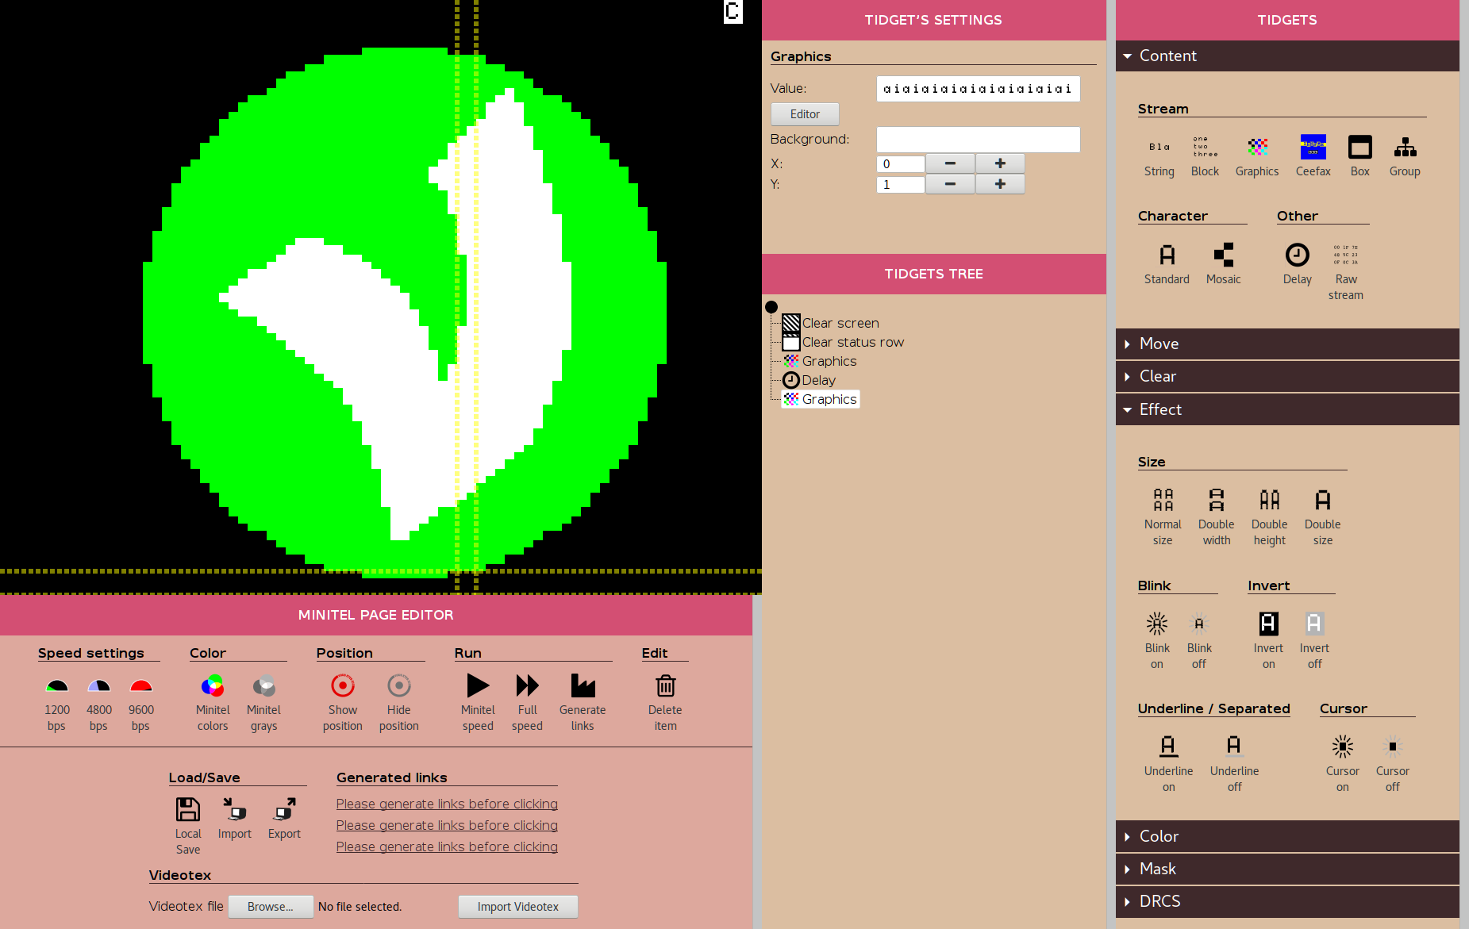Viewport: 1469px width, 929px height.
Task: Click Generate links button
Action: [582, 698]
